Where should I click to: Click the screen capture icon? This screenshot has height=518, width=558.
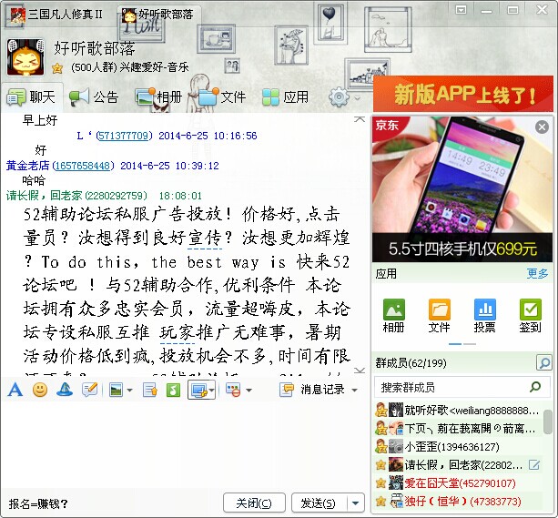tap(198, 391)
